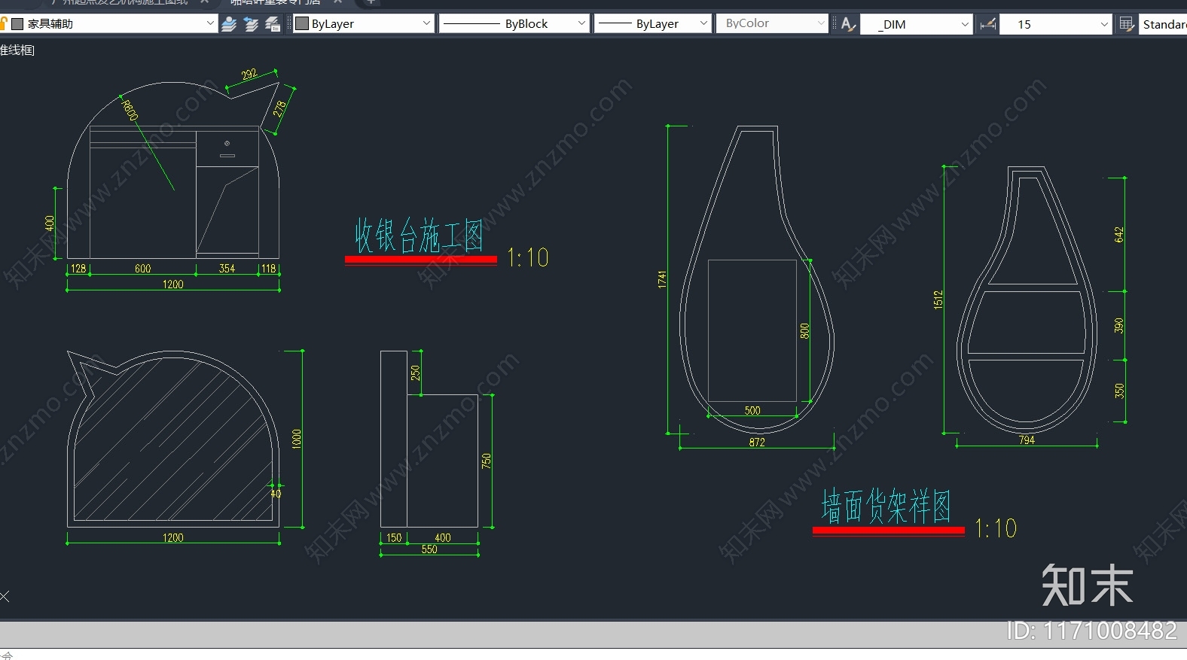This screenshot has height=660, width=1187.
Task: Open the Table Style manager icon
Action: [1127, 24]
